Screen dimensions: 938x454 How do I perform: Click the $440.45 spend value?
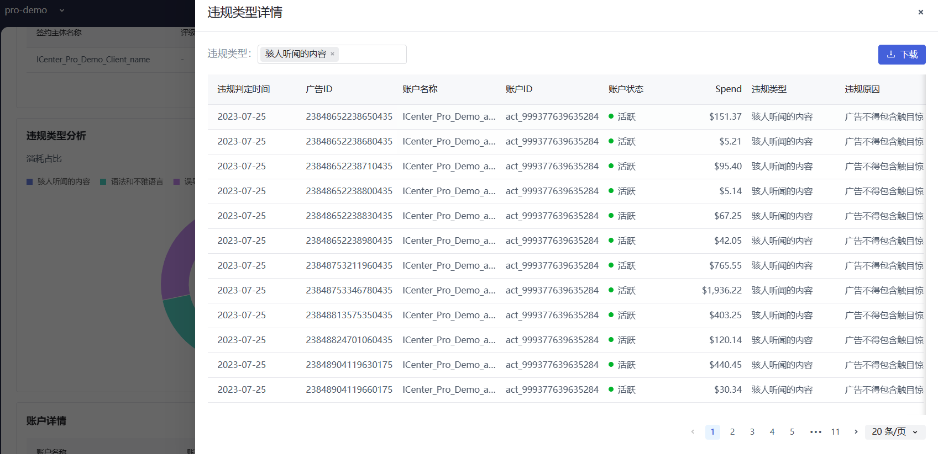[725, 365]
